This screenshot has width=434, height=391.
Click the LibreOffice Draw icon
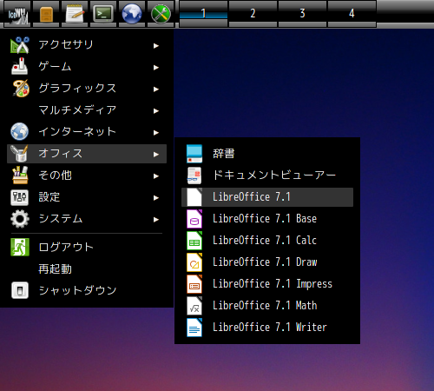pos(194,262)
